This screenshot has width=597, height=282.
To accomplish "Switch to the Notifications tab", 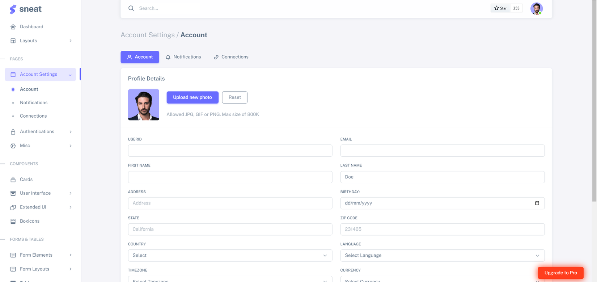I will click(183, 57).
